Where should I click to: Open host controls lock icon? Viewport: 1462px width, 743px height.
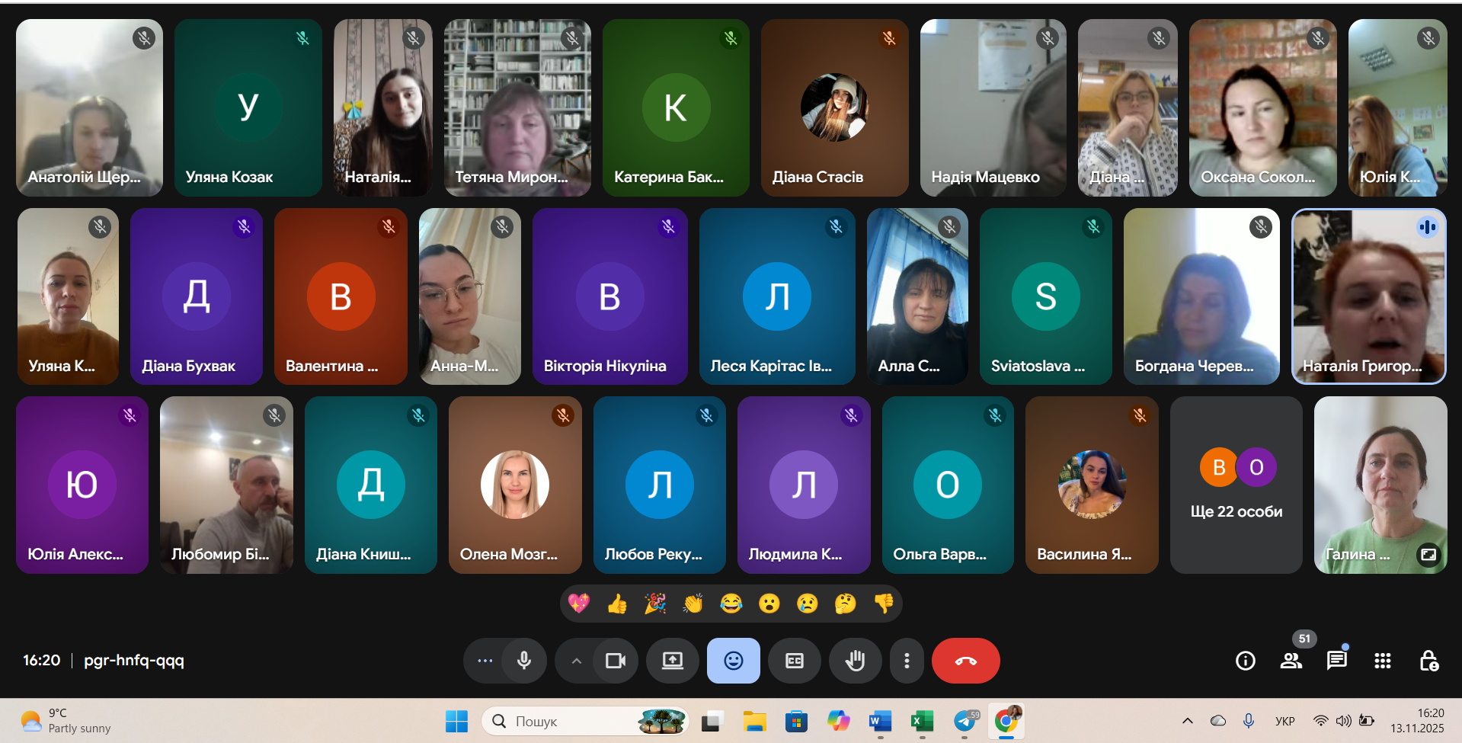tap(1428, 661)
